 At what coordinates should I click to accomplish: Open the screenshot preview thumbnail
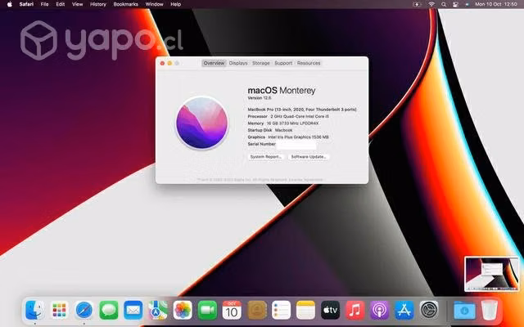[x=491, y=274]
